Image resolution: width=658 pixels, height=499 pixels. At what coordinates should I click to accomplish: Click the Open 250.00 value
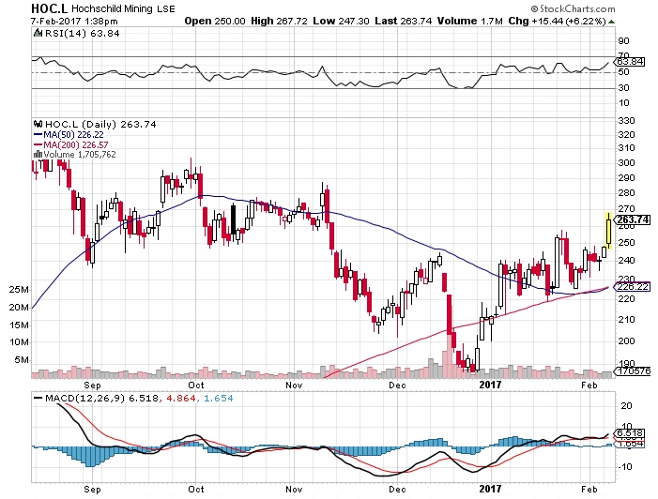click(x=215, y=21)
